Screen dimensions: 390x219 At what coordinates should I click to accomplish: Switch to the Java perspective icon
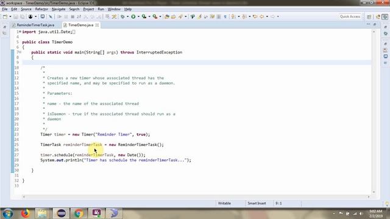378,16
